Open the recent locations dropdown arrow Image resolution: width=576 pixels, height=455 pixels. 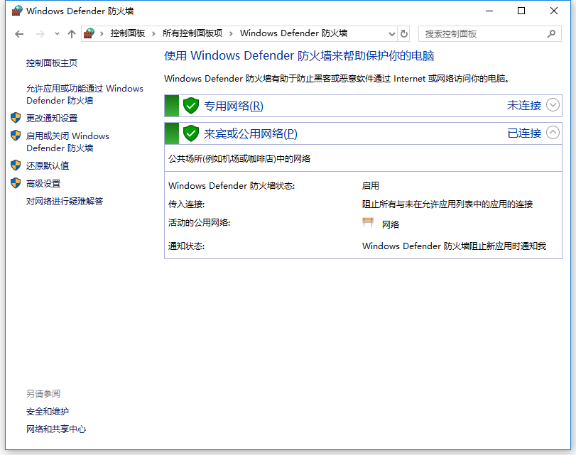pyautogui.click(x=57, y=34)
